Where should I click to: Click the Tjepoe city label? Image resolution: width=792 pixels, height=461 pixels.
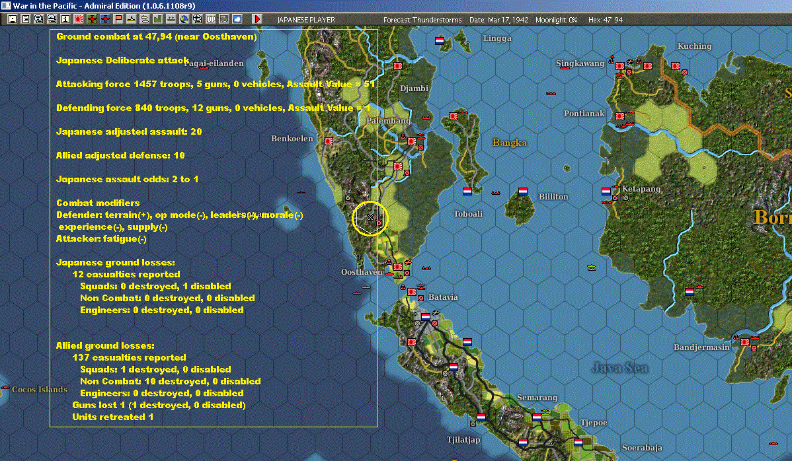[x=594, y=423]
